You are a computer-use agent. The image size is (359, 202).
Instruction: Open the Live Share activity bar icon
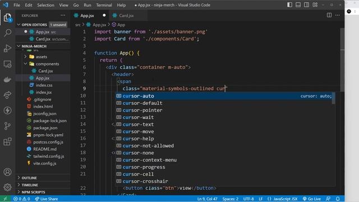click(7, 95)
